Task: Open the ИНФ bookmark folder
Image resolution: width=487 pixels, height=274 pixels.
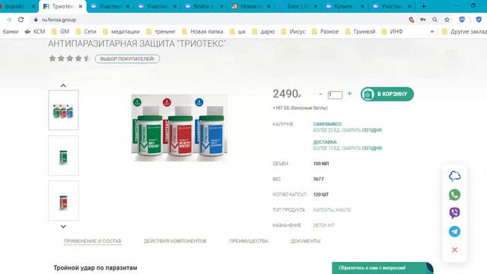Action: coord(392,31)
